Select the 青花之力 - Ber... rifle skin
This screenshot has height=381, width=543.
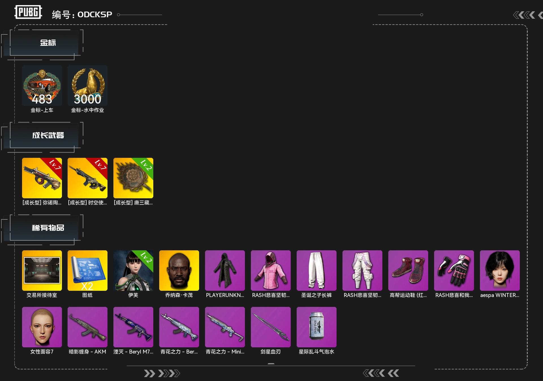tap(179, 327)
